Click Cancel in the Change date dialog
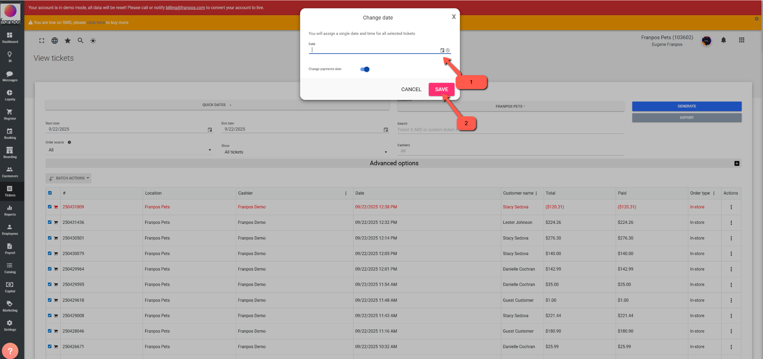 (411, 89)
